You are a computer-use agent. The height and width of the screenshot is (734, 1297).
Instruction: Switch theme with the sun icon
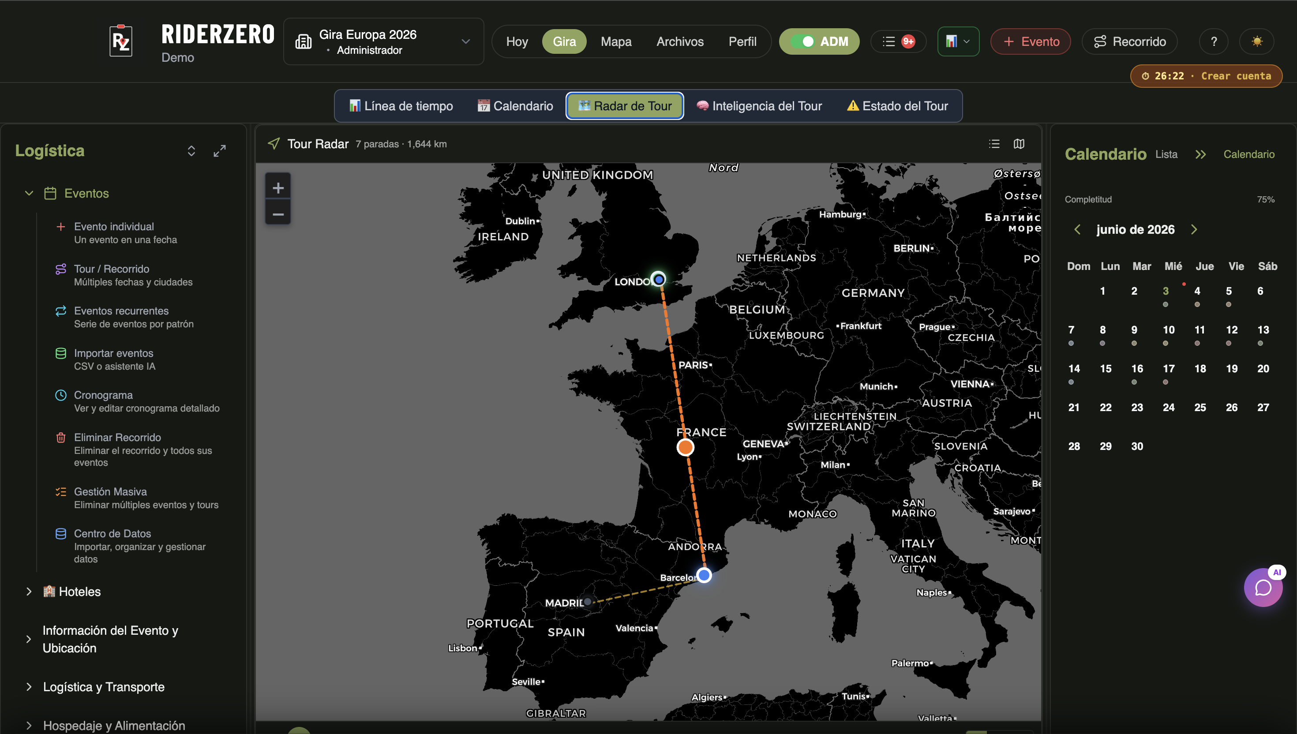point(1257,41)
